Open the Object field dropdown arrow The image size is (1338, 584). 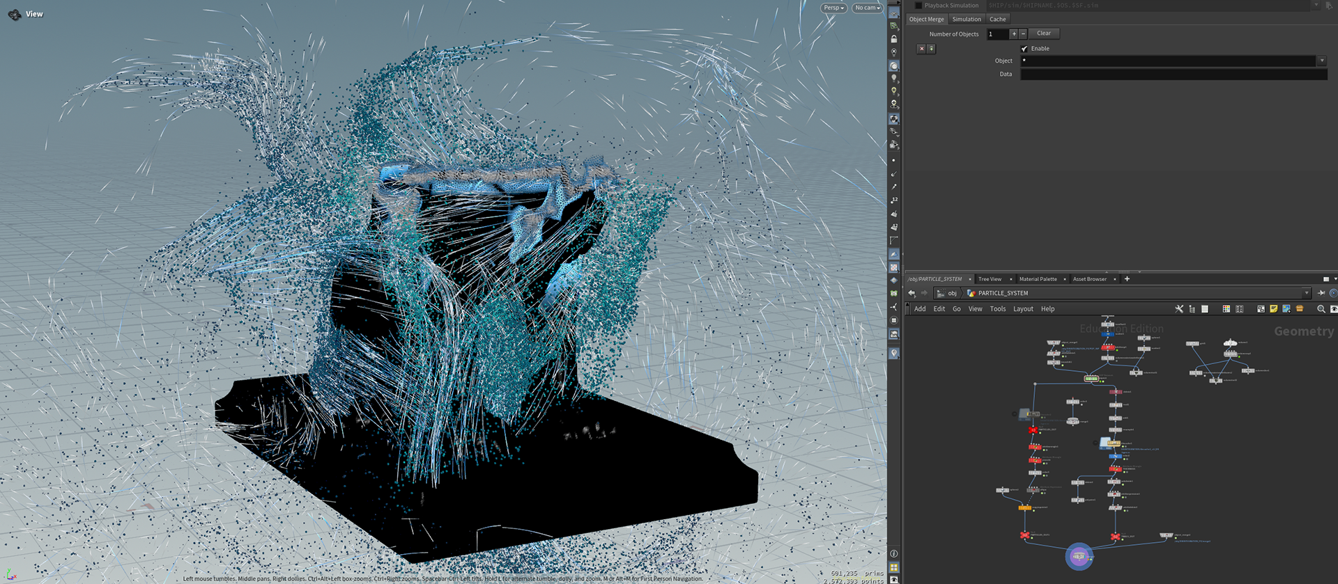[x=1322, y=61]
